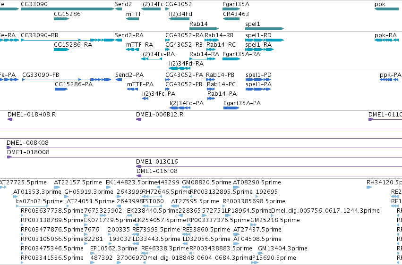Select l(2)34Fc-RA transcript glyph

click(x=152, y=59)
